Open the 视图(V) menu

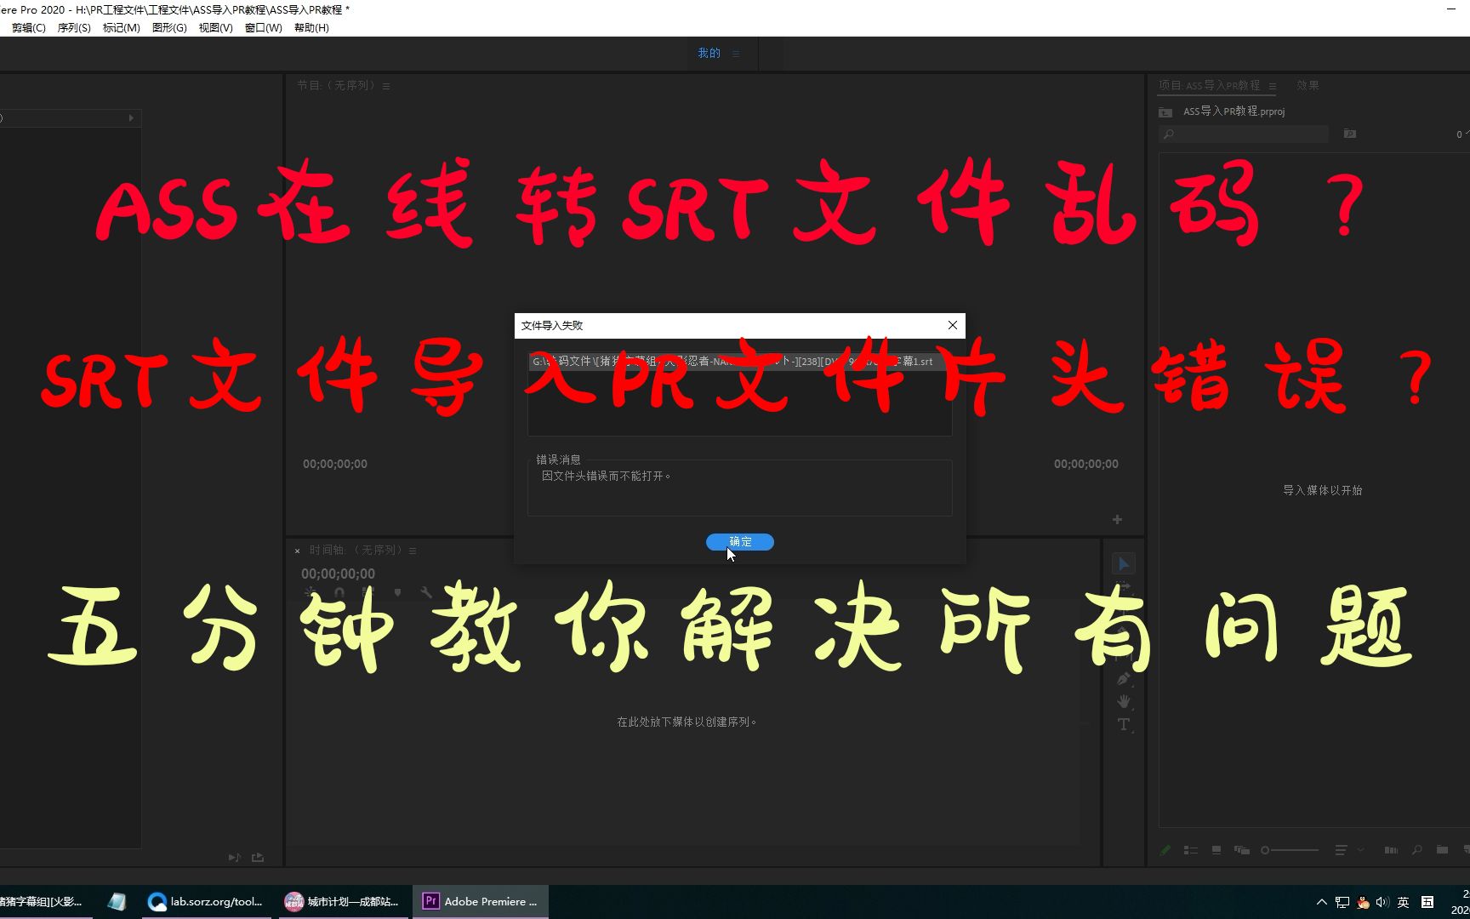(x=215, y=28)
